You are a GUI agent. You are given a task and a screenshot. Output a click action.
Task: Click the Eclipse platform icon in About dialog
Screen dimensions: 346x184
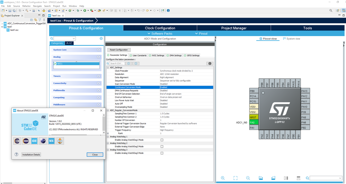point(26,141)
